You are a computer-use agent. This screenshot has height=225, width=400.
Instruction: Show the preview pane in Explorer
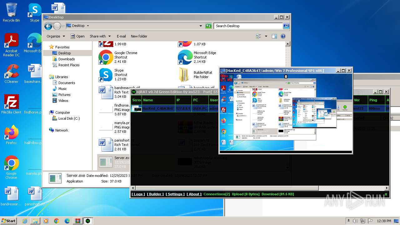[274, 36]
